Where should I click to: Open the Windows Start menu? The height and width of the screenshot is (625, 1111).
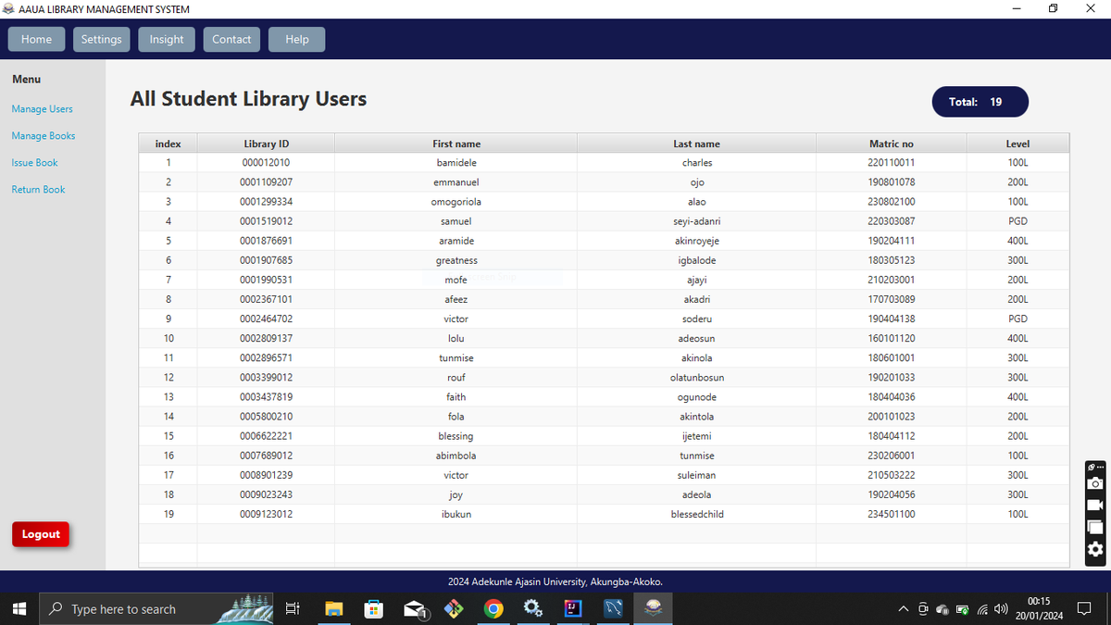click(19, 608)
